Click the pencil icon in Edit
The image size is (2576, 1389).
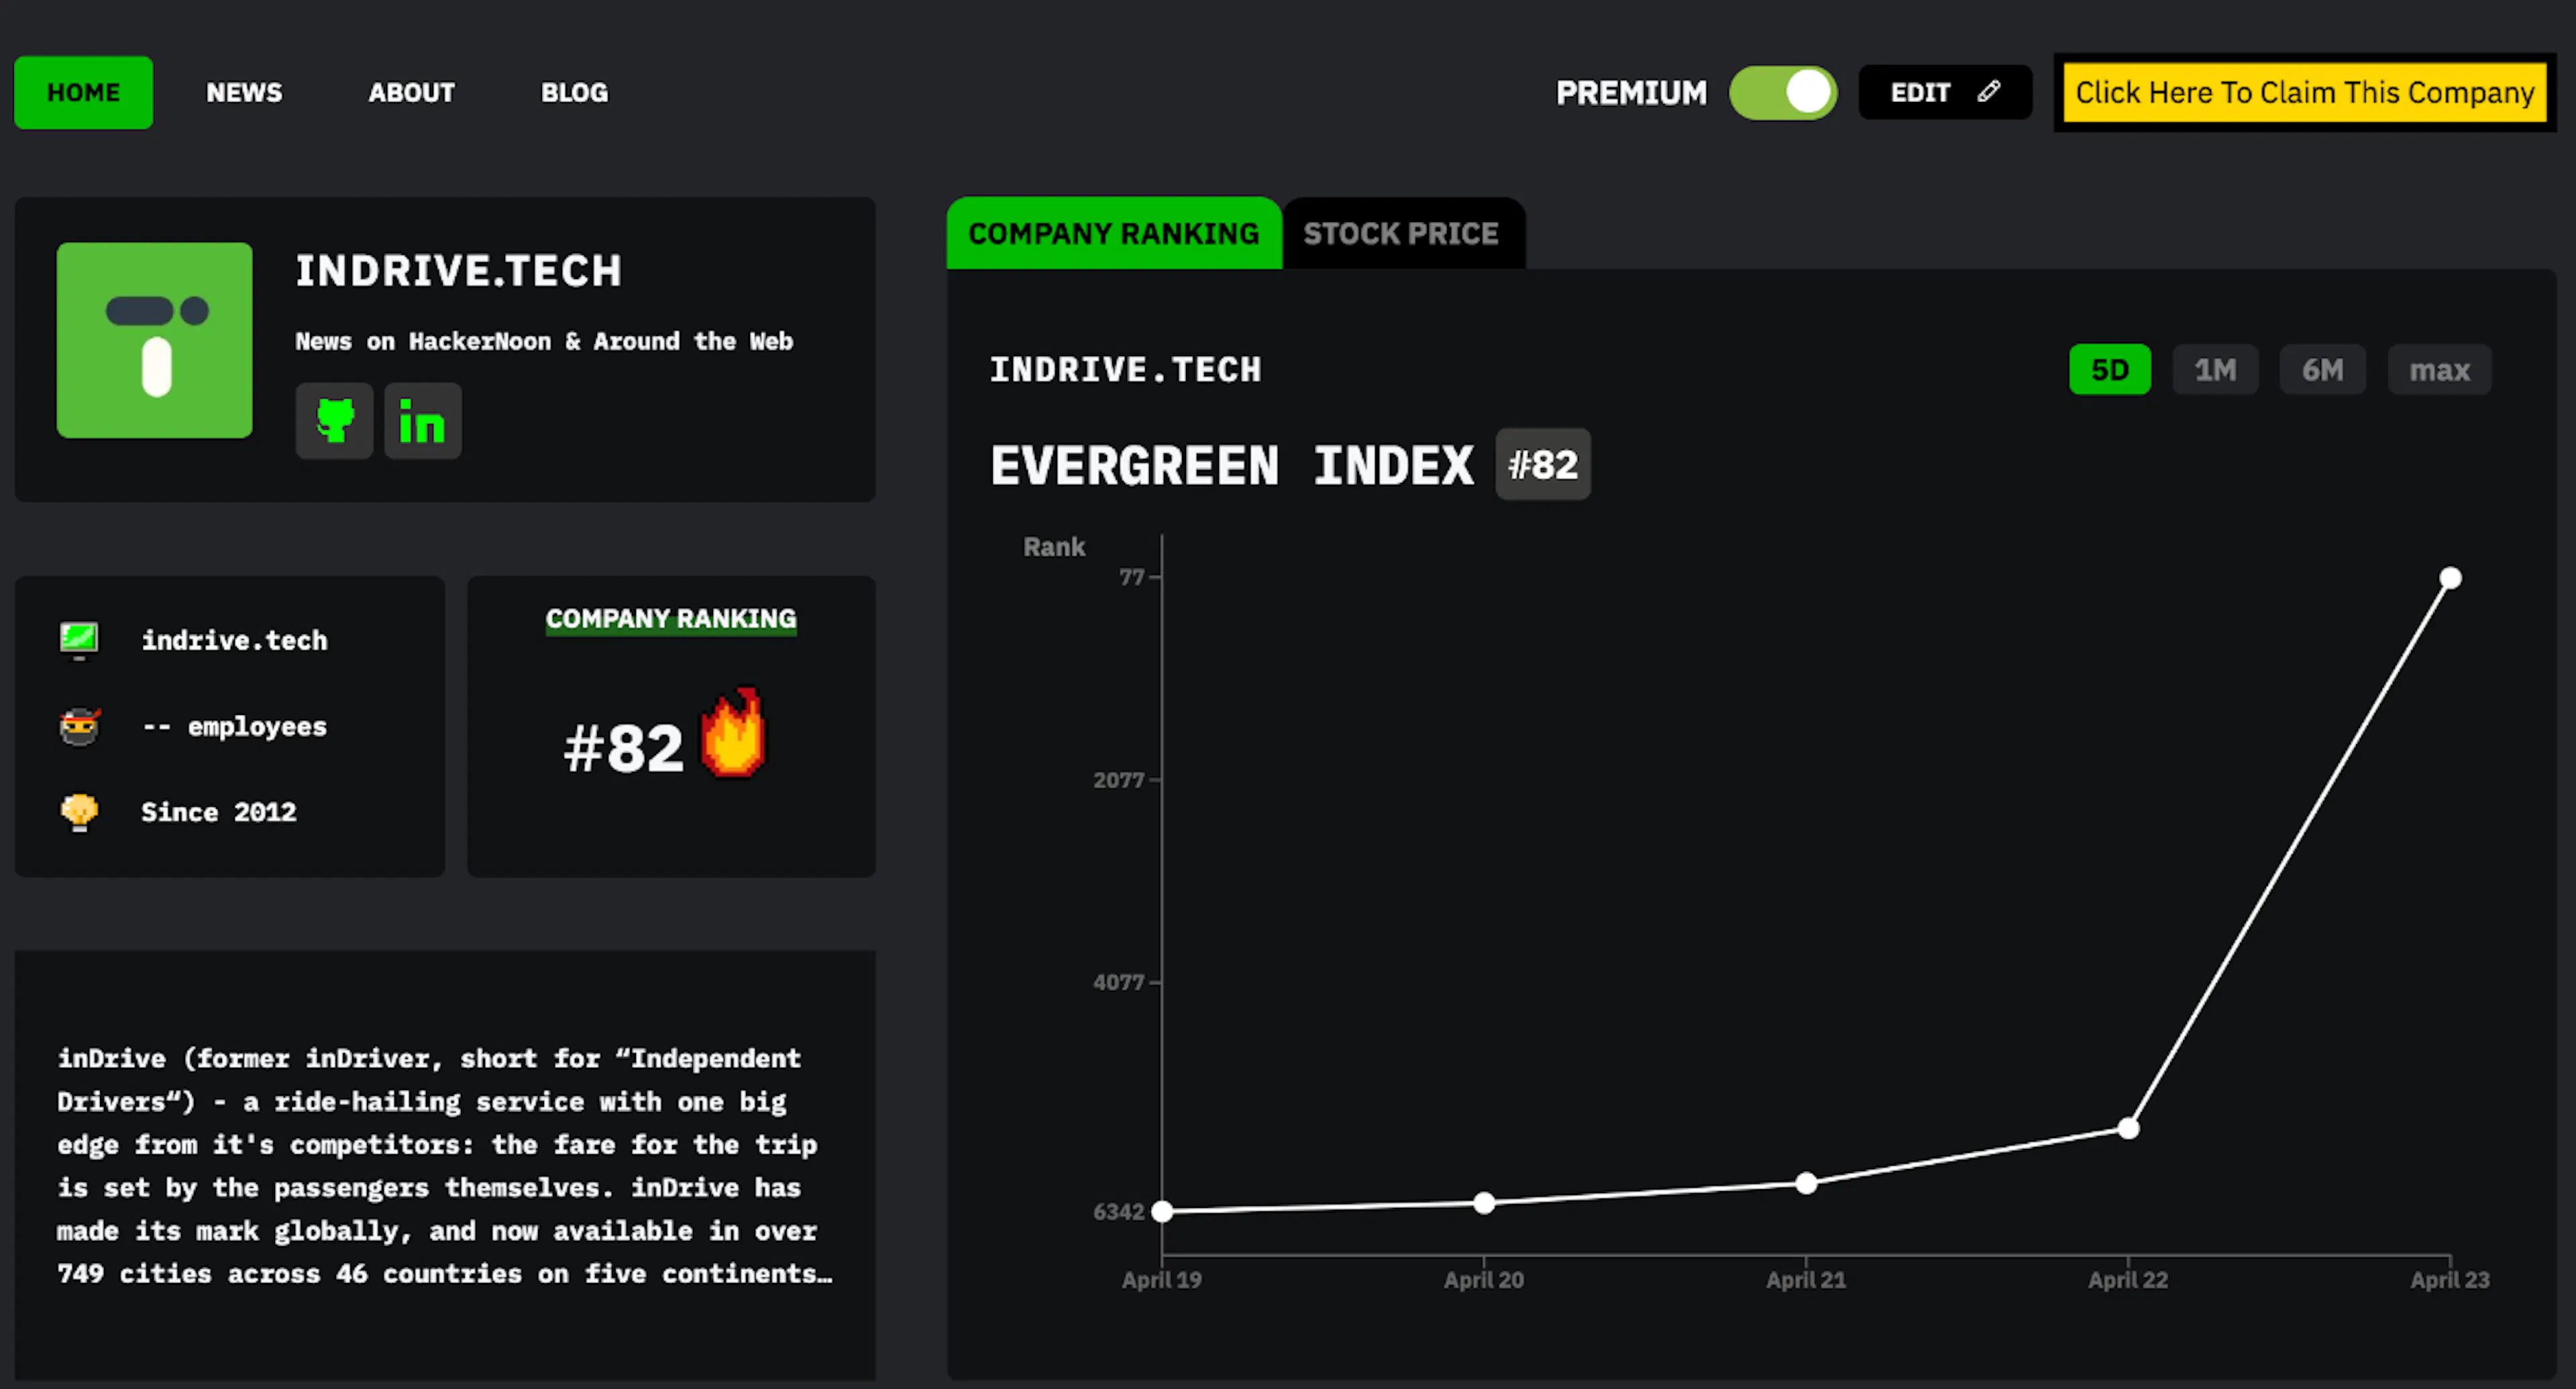pyautogui.click(x=1988, y=92)
